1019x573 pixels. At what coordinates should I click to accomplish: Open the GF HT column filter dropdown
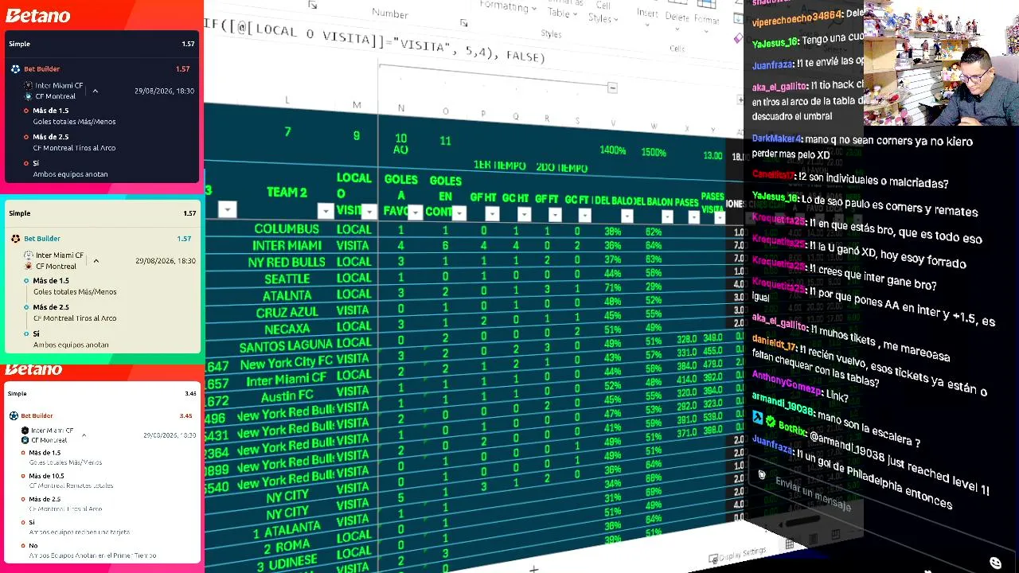tap(492, 213)
